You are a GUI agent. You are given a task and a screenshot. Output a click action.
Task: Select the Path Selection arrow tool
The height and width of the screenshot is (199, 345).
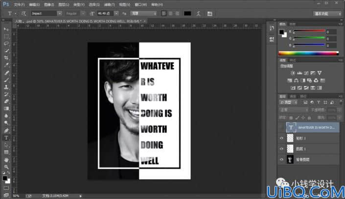pos(6,145)
